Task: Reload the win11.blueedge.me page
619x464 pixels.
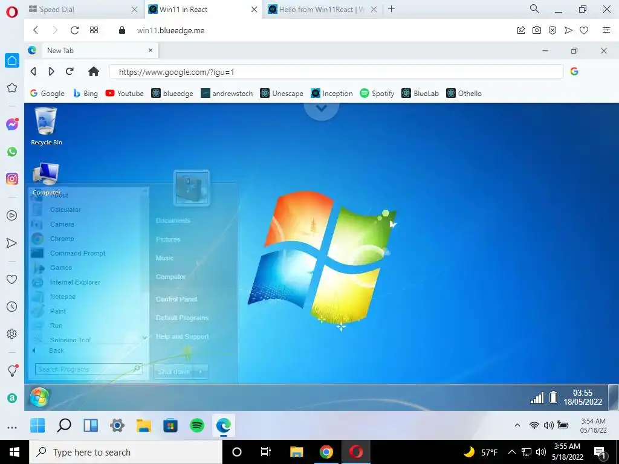Action: pyautogui.click(x=74, y=30)
